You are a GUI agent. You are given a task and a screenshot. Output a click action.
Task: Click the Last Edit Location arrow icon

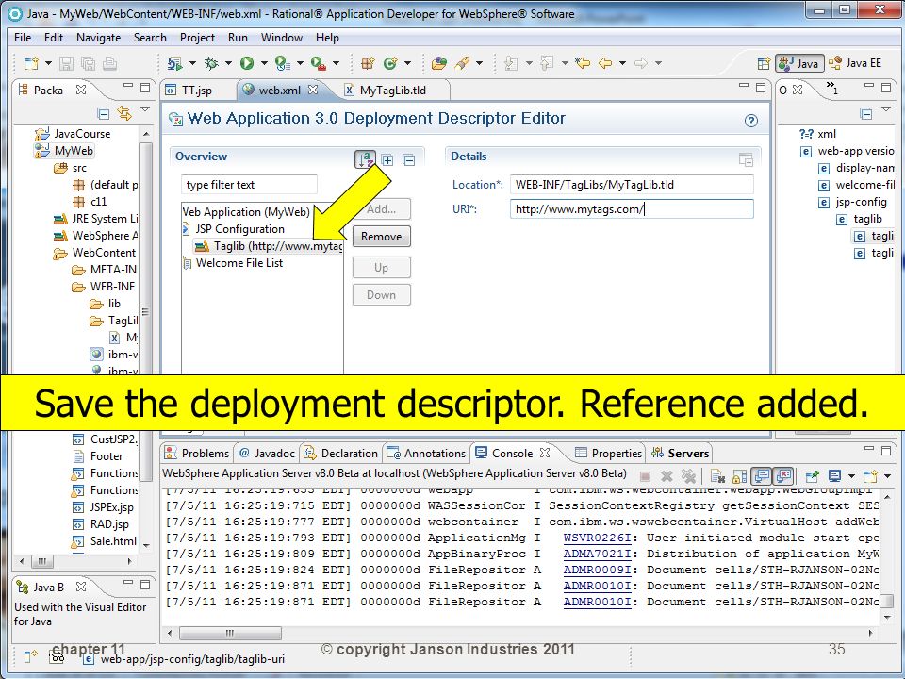(x=583, y=63)
